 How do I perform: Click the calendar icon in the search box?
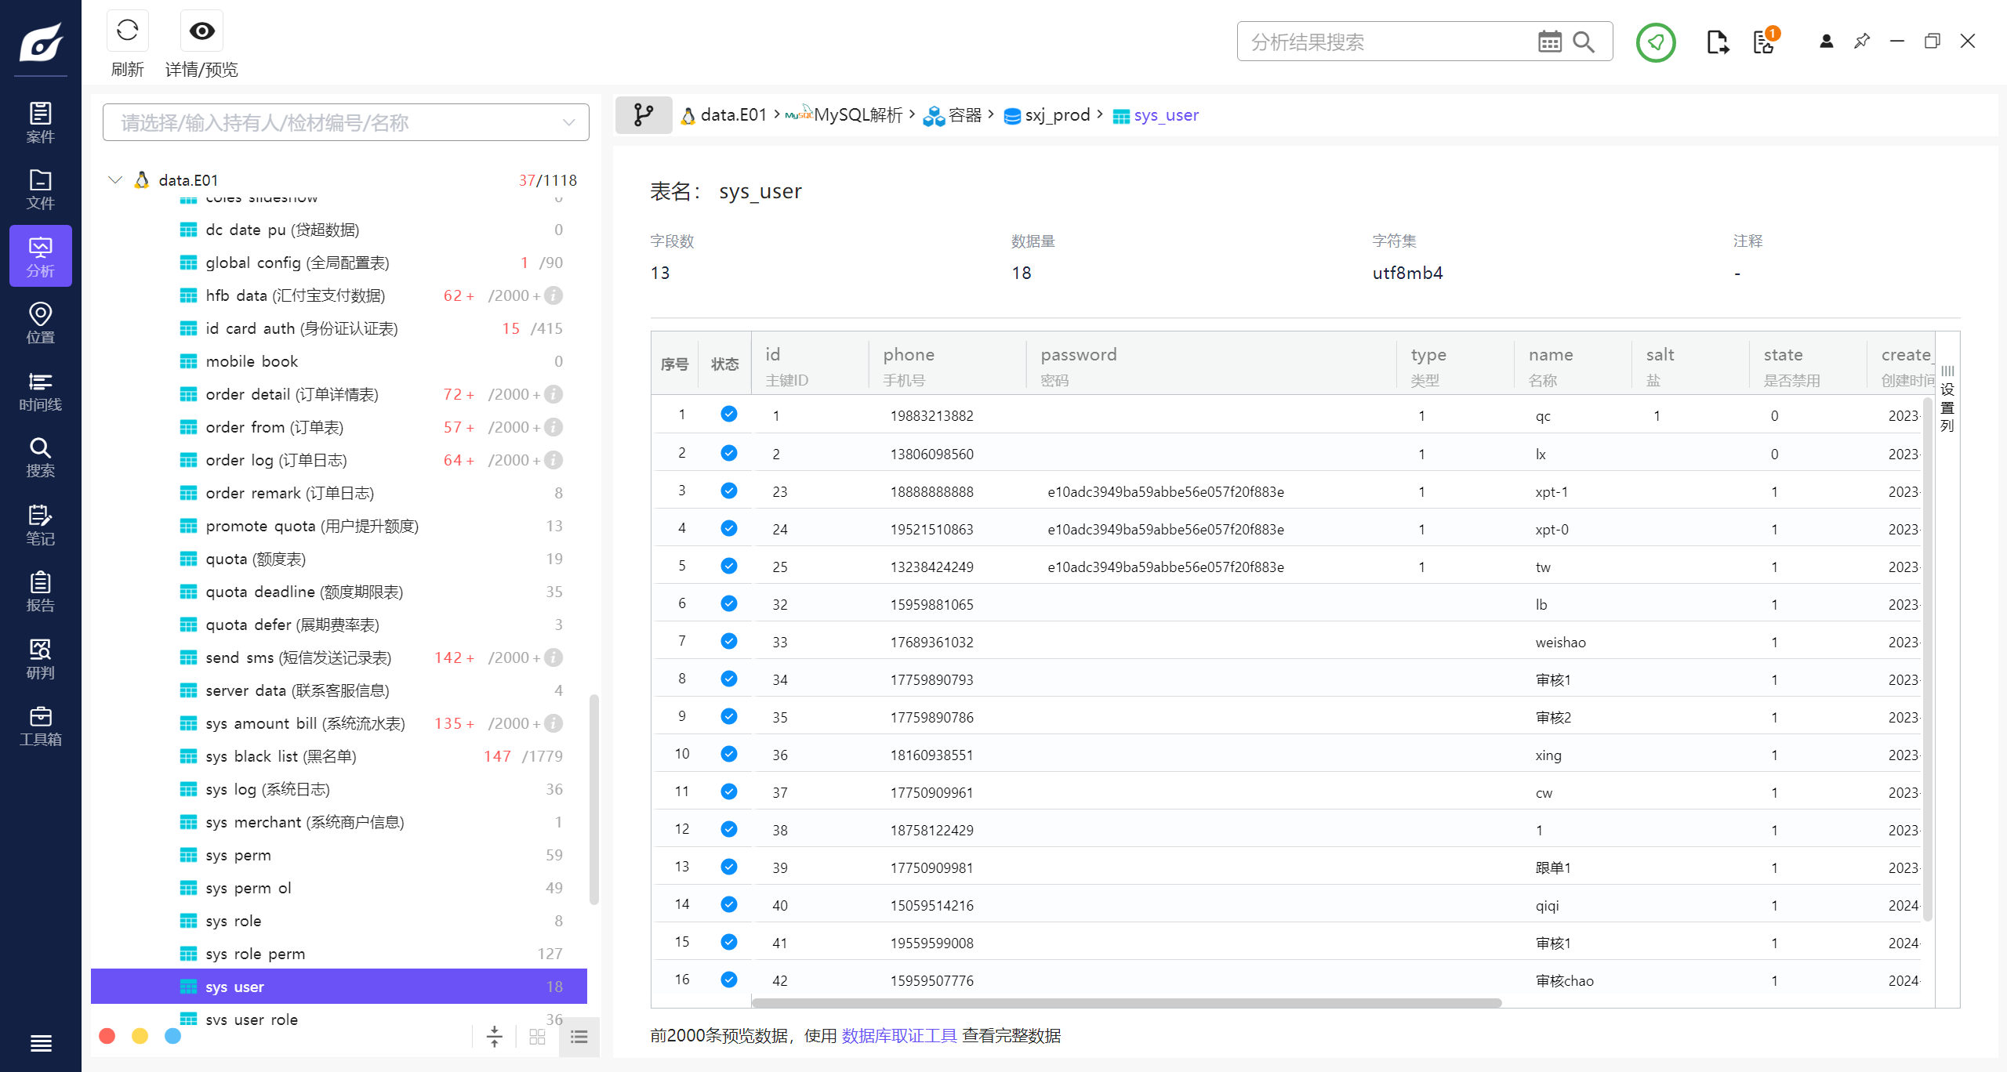(x=1549, y=42)
